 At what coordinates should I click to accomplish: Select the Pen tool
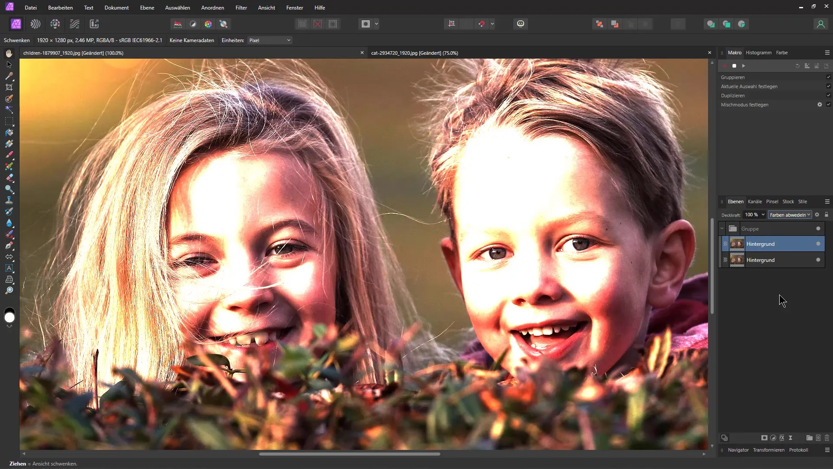point(9,245)
